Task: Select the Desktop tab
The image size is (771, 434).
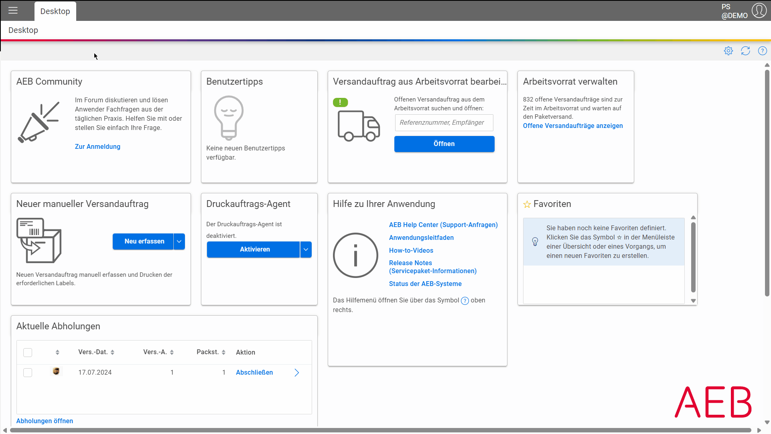Action: coord(55,11)
